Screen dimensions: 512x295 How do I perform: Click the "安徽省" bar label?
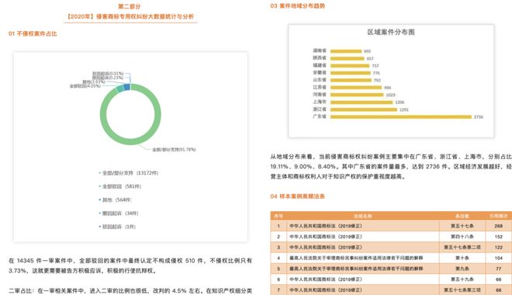pos(320,72)
